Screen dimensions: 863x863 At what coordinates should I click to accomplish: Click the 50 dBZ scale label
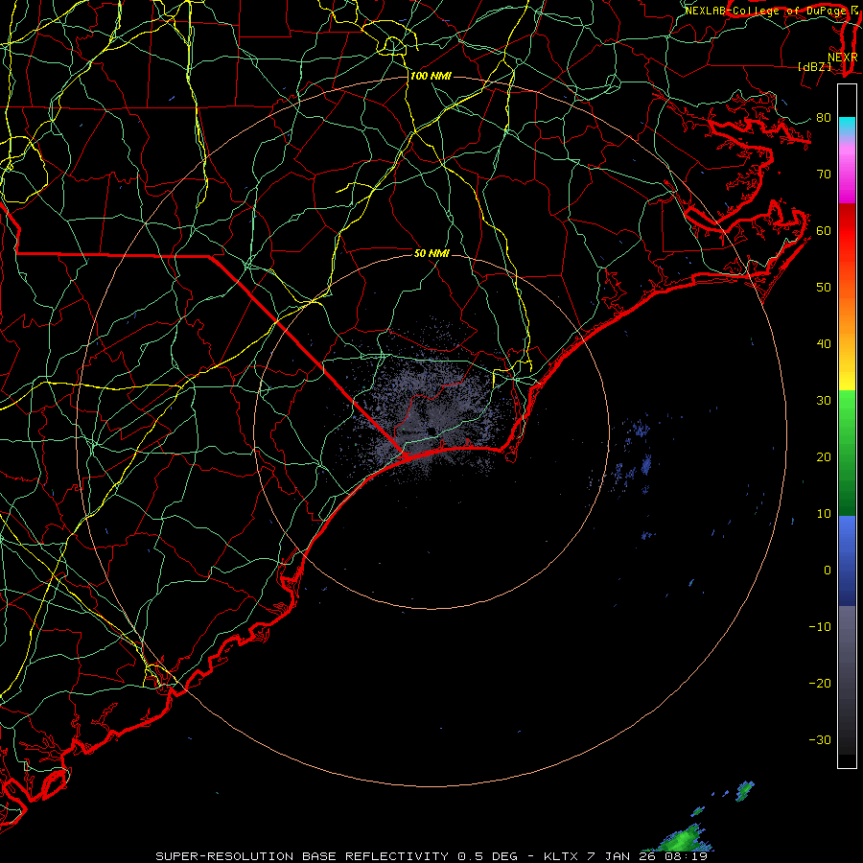pyautogui.click(x=824, y=288)
